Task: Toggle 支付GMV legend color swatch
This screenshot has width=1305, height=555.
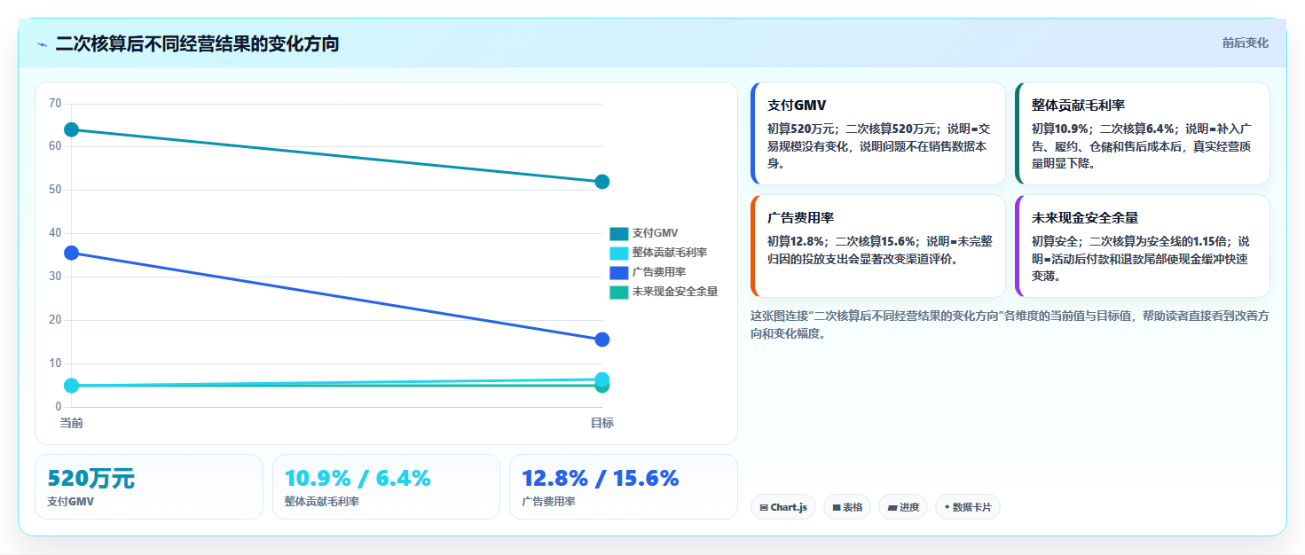Action: click(x=618, y=233)
